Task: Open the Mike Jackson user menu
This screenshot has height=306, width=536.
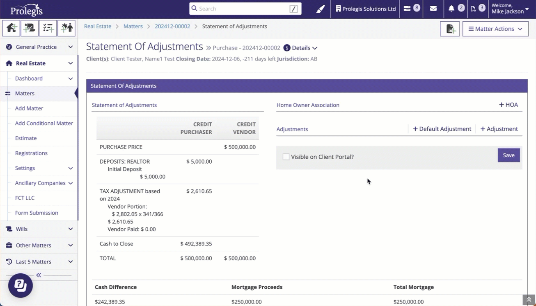Action: tap(510, 9)
